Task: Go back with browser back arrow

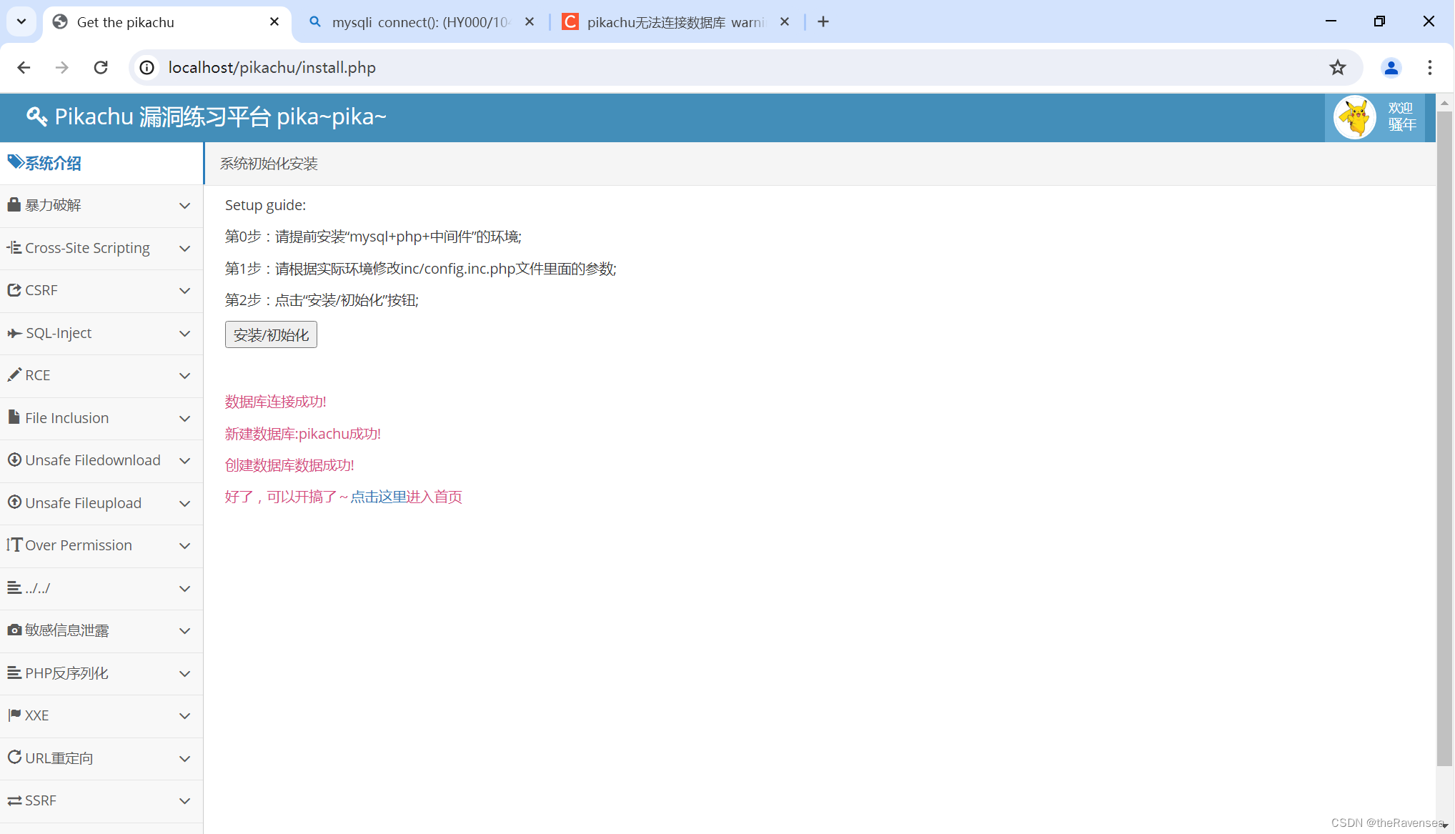Action: 24,67
